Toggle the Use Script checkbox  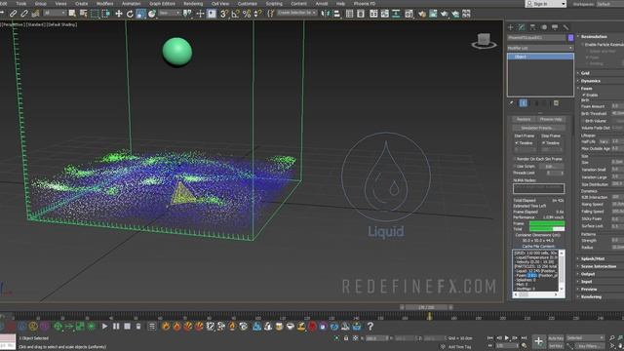tap(515, 167)
